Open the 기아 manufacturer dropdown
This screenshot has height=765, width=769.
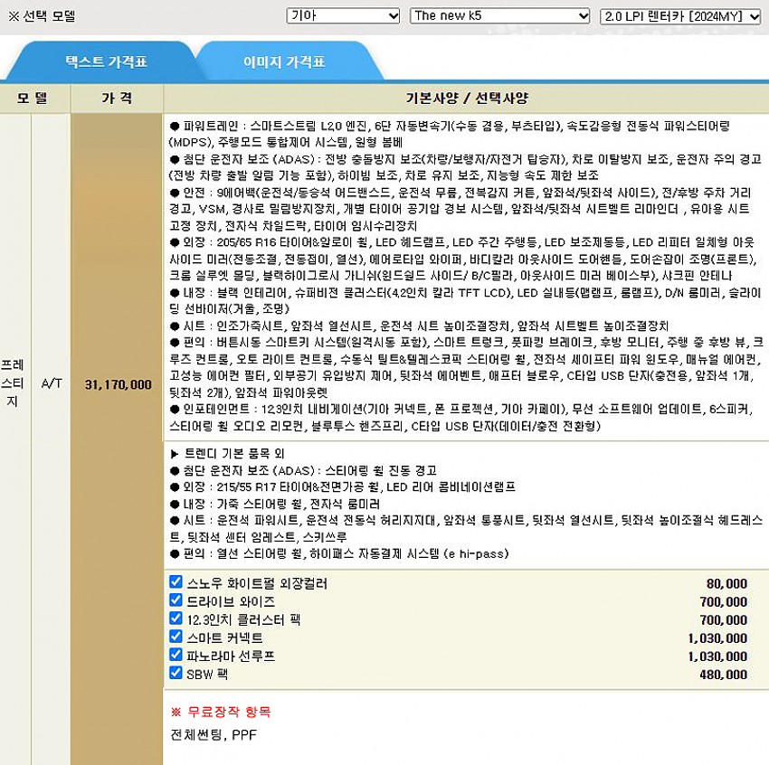pos(343,15)
